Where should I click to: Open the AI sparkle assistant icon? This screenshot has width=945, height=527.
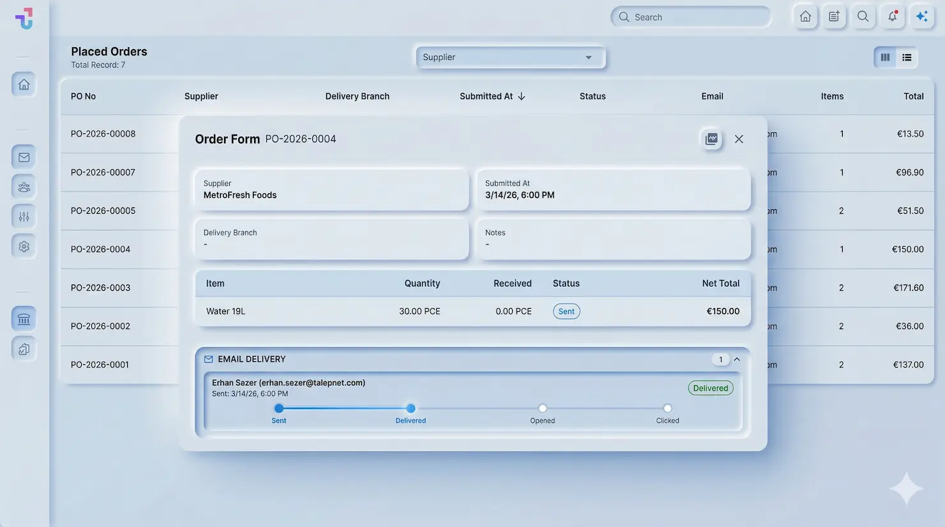pyautogui.click(x=921, y=17)
